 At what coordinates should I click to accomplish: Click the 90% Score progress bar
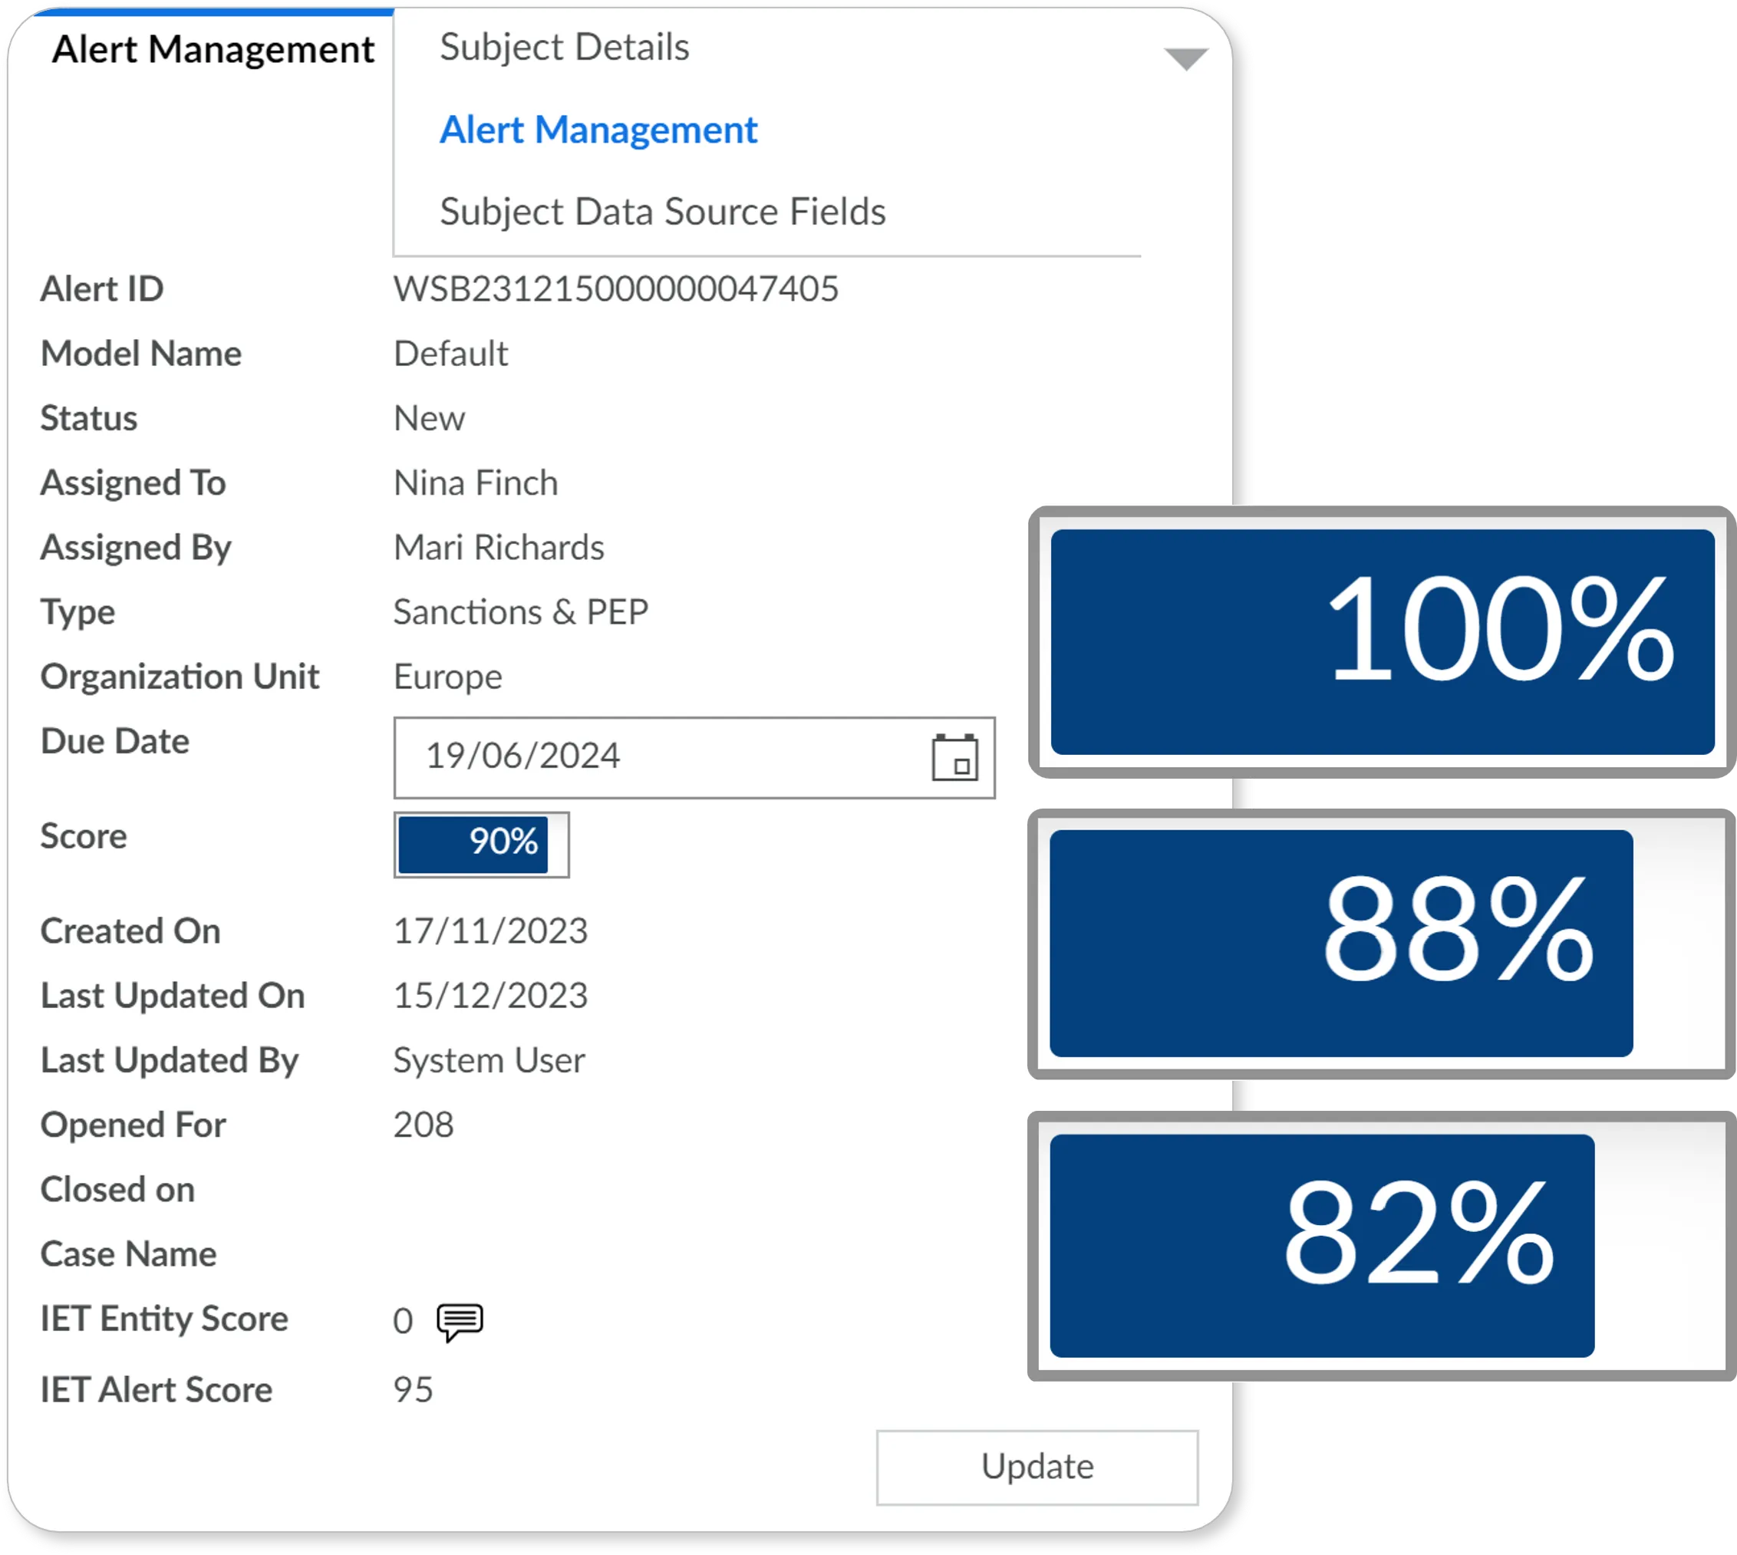481,843
